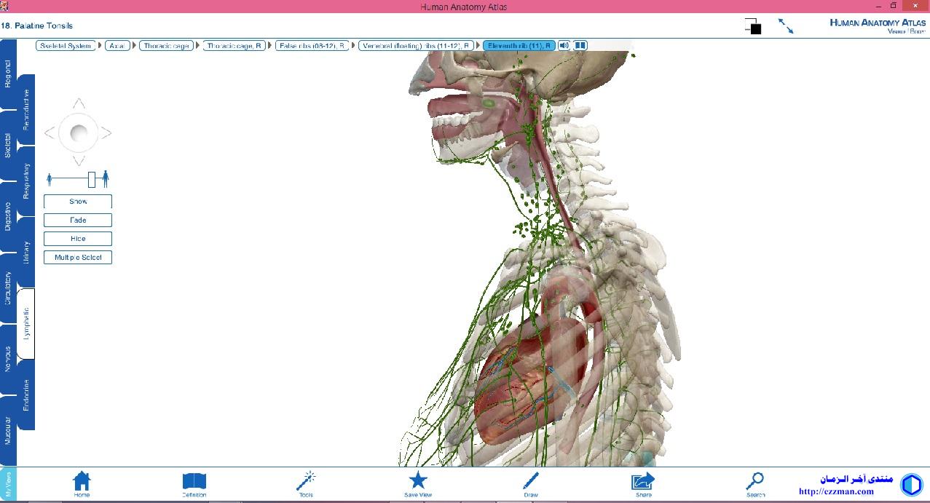Open the Home screen icon
This screenshot has width=930, height=503.
point(82,481)
